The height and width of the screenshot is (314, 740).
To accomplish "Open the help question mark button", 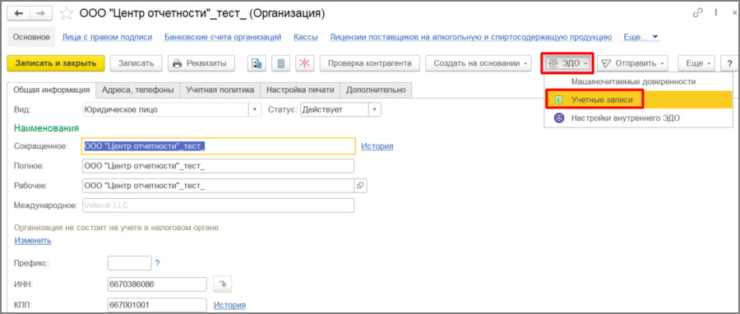I will [729, 63].
